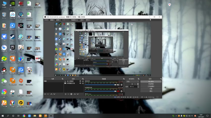The image size is (211, 118).
Task: Click the Studio Mode button
Action: click(x=151, y=86)
